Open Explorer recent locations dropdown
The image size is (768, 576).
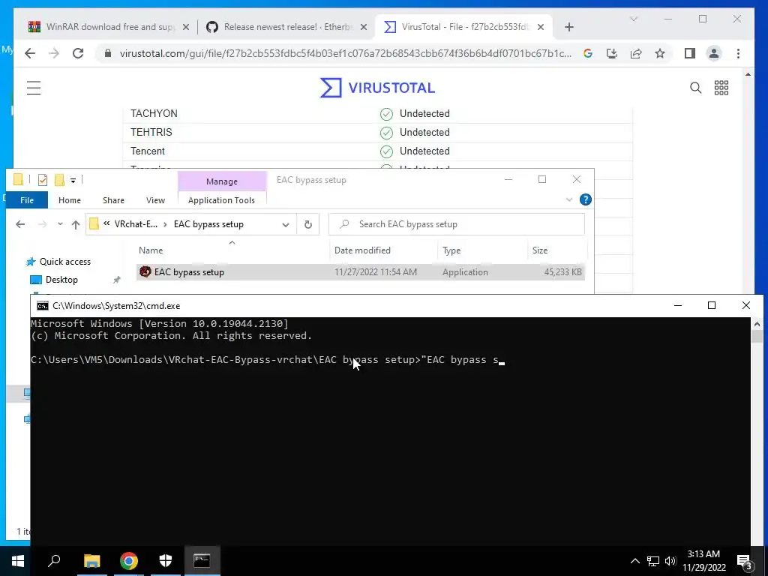60,223
